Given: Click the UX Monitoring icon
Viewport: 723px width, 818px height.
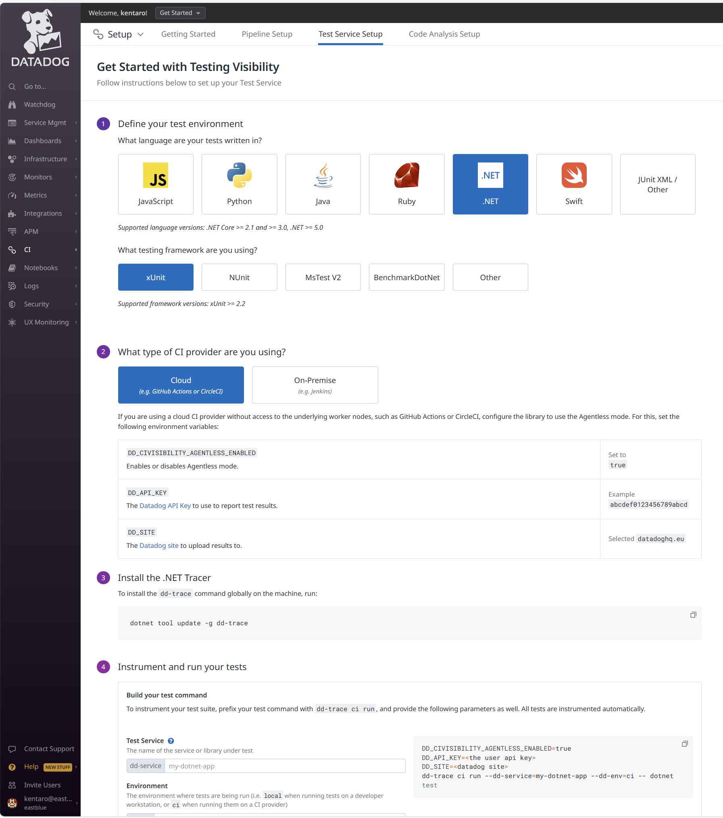Looking at the screenshot, I should click(x=12, y=322).
